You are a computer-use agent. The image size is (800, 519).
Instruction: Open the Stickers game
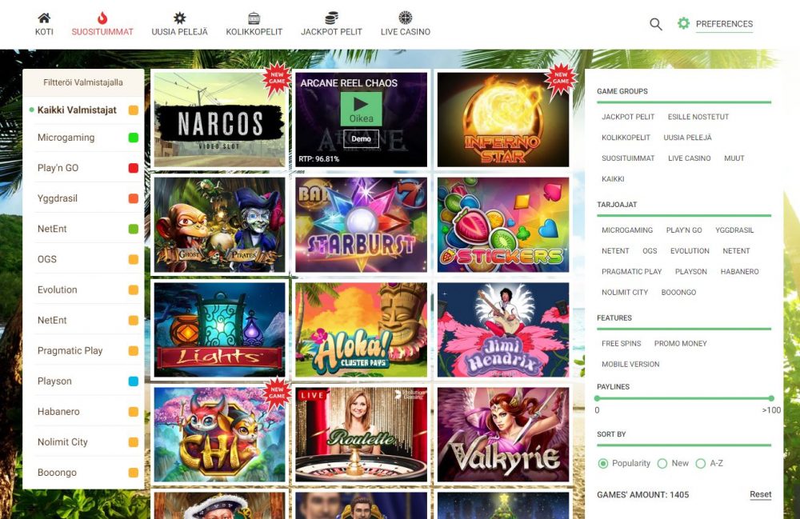(x=503, y=225)
